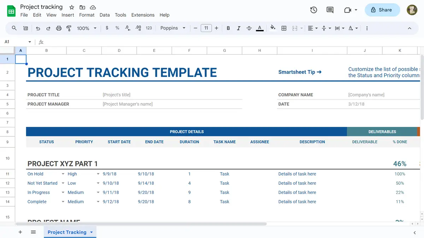The image size is (424, 238).
Task: Click the formula bar input
Action: click(233, 42)
